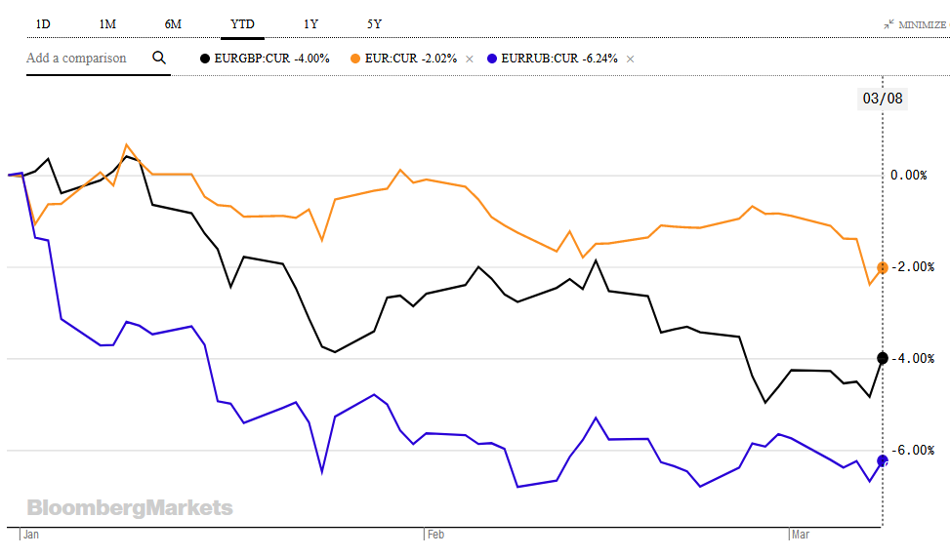
Task: Select the YTD range tab
Action: tap(242, 23)
